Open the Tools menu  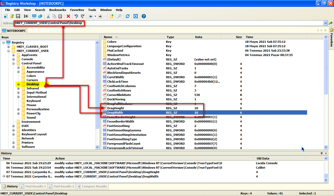pyautogui.click(x=92, y=10)
